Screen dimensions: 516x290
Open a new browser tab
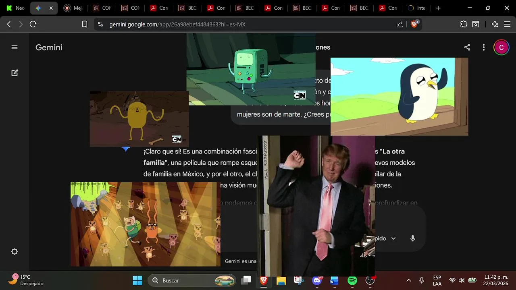pos(438,8)
